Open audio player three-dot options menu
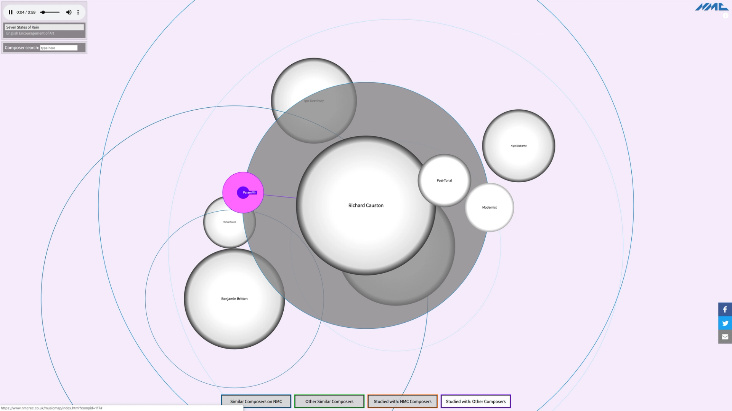The image size is (732, 411). 78,12
